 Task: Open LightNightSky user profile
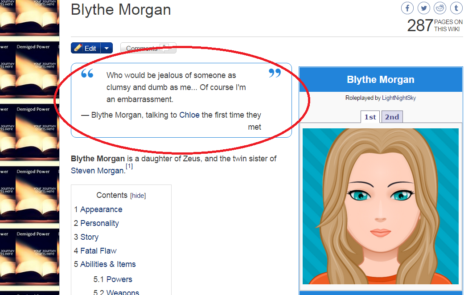coord(399,98)
